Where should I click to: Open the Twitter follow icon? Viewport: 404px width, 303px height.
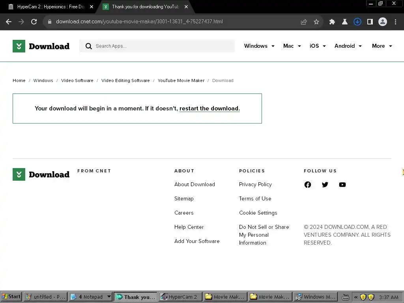[x=325, y=185]
